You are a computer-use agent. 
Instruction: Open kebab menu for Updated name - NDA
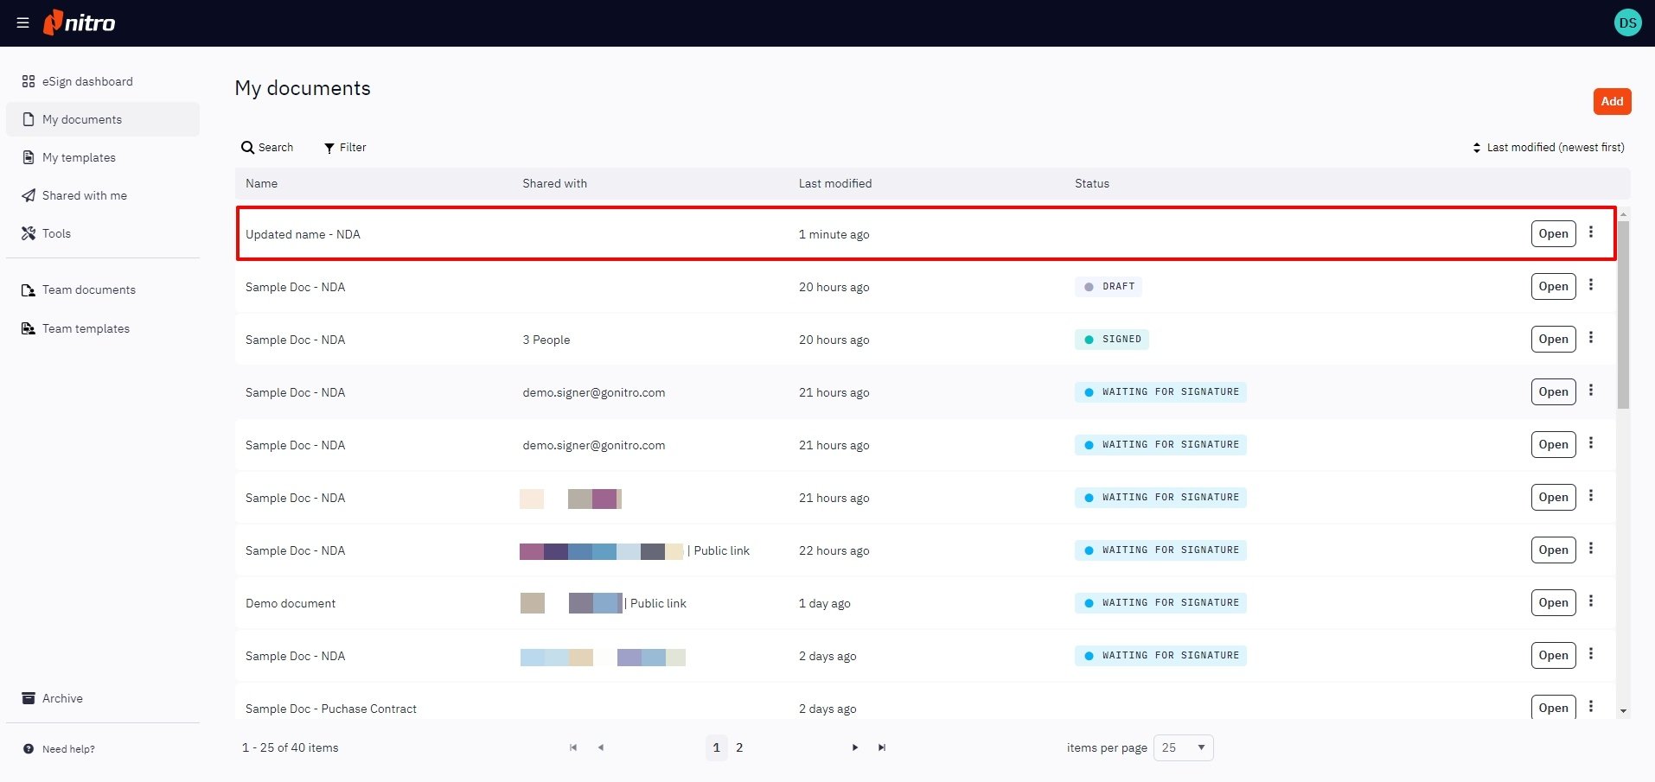pyautogui.click(x=1590, y=232)
